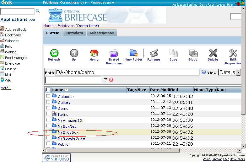Viewport: 248px width, 166px height.
Task: Click the red clear filter icon
Action: 111,80
